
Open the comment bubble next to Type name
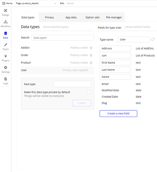153,40
